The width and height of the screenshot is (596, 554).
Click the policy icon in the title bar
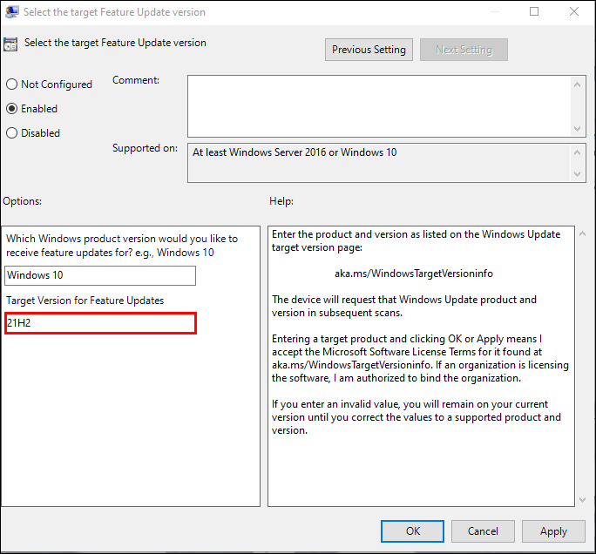(11, 12)
